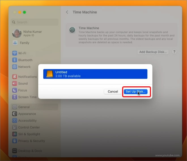This screenshot has height=161, width=187.
Task: Open Siri & Spotlight settings label
Action: (29, 134)
